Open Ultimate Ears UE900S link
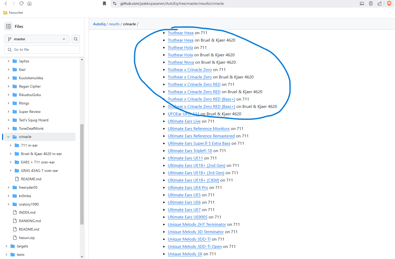This screenshot has height=259, width=395. click(x=188, y=217)
